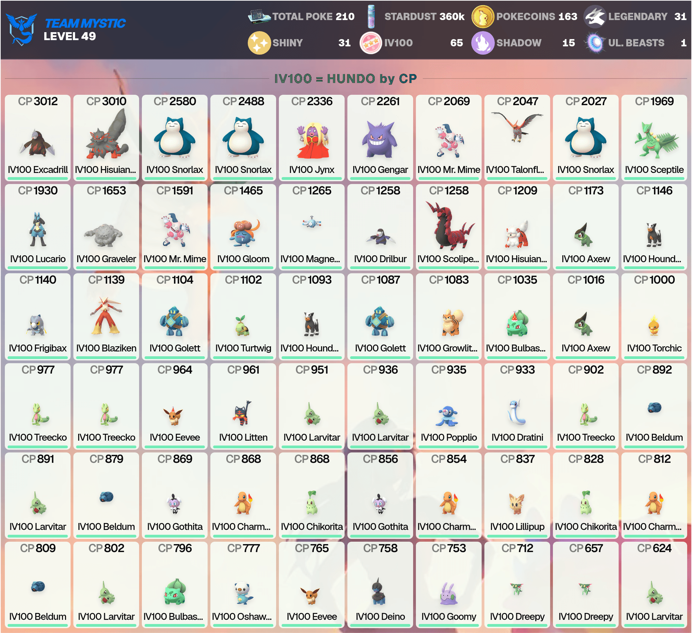
Task: Click "IV100 Axew" under CP 1173
Action: (586, 259)
